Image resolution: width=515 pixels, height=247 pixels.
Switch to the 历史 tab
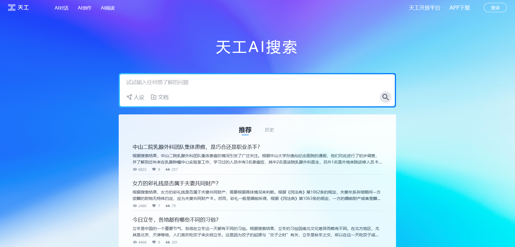pyautogui.click(x=269, y=130)
